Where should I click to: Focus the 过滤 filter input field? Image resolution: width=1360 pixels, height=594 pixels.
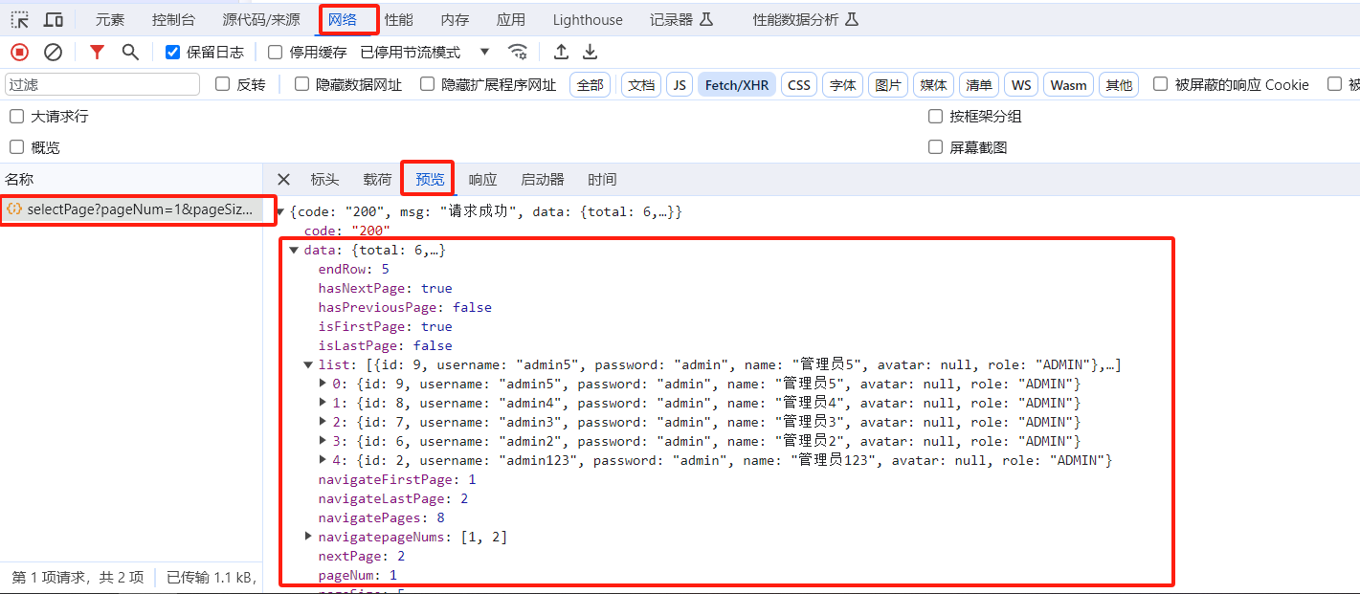[102, 84]
